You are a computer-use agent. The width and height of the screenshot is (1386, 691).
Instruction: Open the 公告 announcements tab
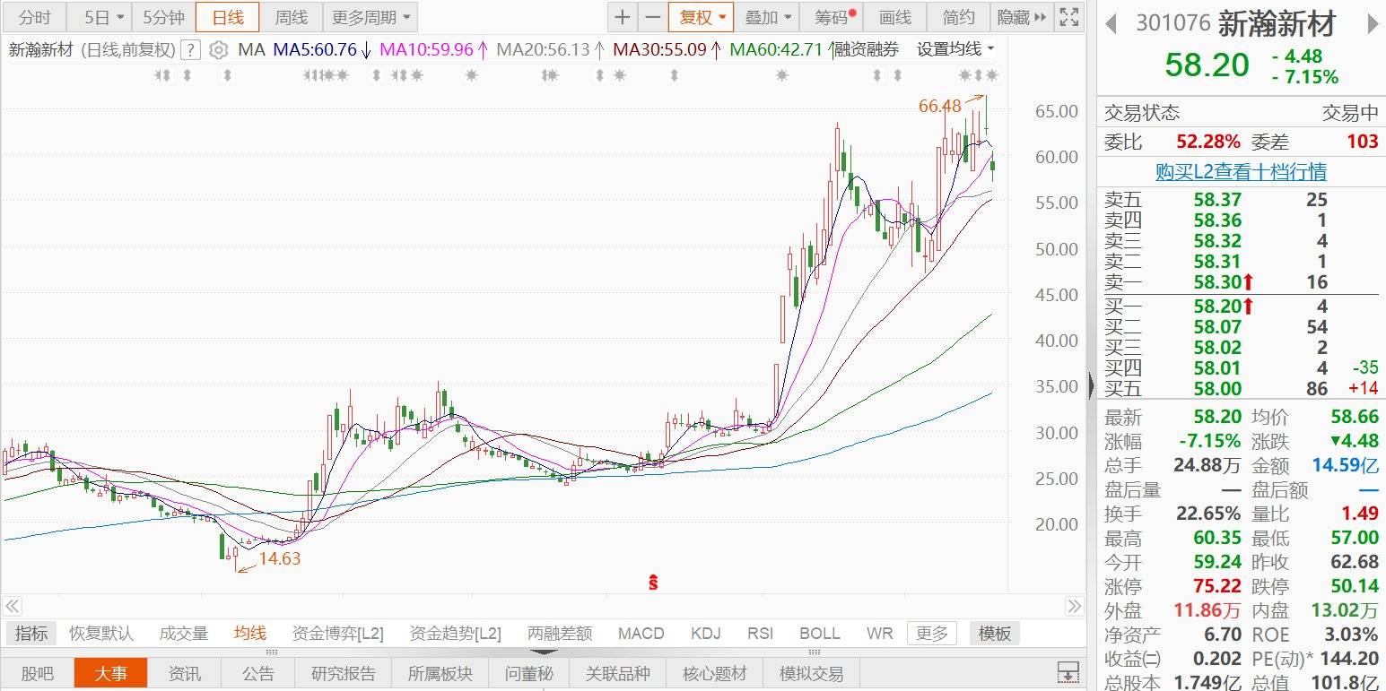point(258,673)
